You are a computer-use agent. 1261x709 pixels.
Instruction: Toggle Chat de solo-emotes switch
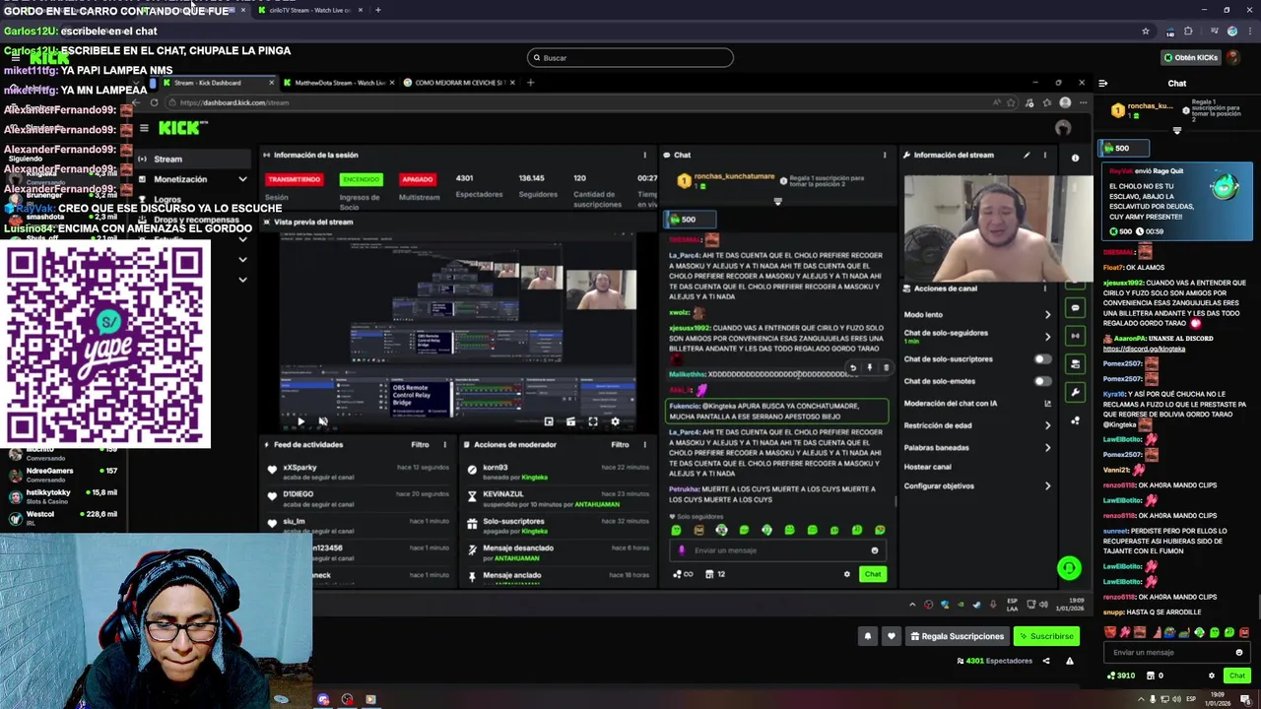tap(1042, 381)
